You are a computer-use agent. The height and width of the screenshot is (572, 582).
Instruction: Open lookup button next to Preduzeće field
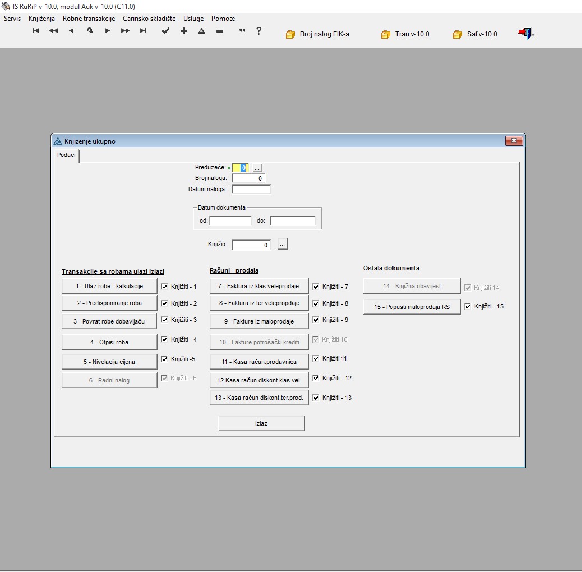click(257, 168)
